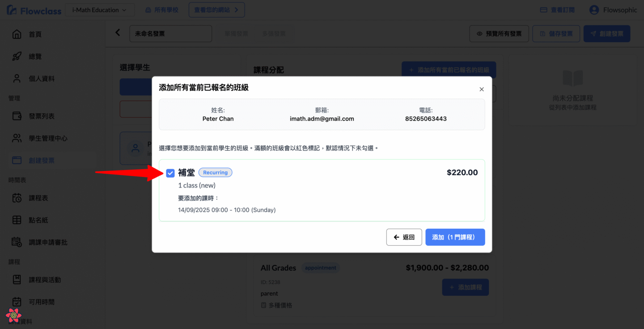This screenshot has height=329, width=644.
Task: Select 可用時間 in the sidebar
Action: point(42,302)
